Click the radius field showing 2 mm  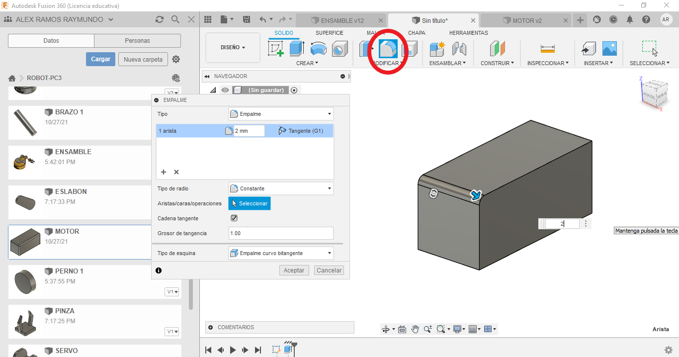[249, 131]
